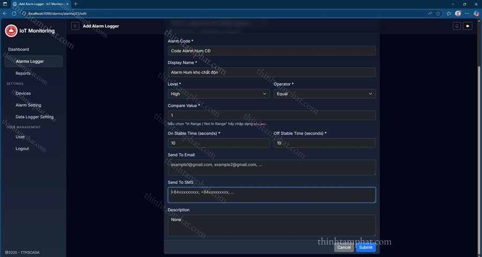This screenshot has height=257, width=482.
Task: Expand the Level dropdown
Action: pos(219,94)
